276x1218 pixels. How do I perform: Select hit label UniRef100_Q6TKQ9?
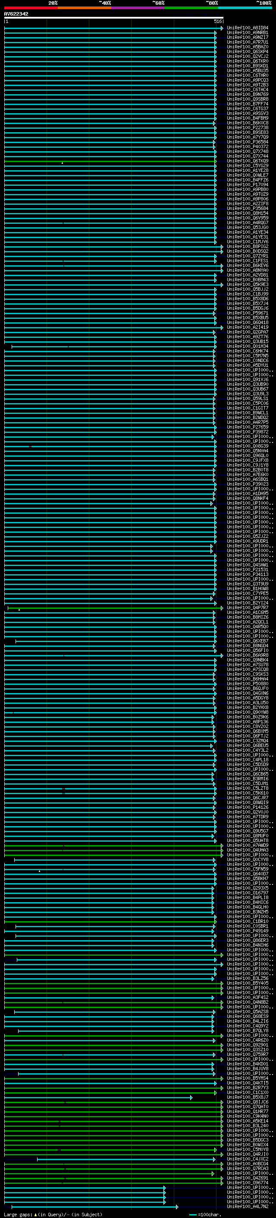248,161
